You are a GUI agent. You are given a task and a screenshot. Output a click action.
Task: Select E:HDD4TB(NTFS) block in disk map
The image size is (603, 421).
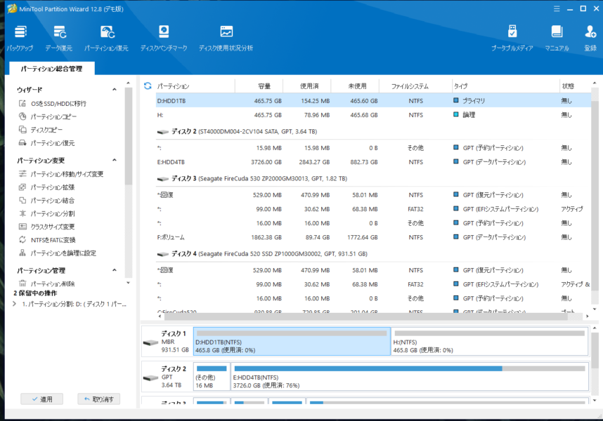pyautogui.click(x=410, y=377)
